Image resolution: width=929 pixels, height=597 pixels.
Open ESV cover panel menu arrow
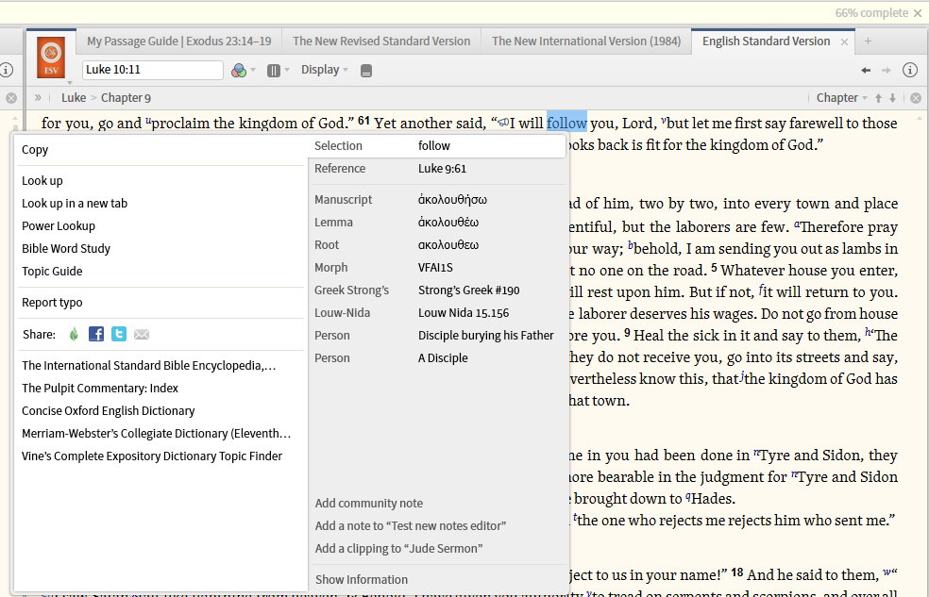click(x=69, y=83)
